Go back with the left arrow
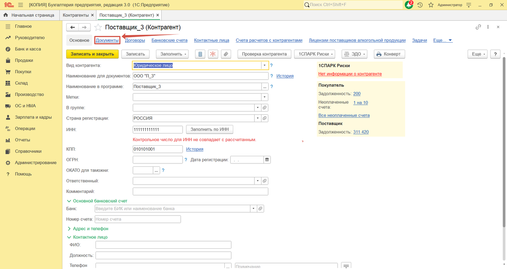 pos(73,27)
